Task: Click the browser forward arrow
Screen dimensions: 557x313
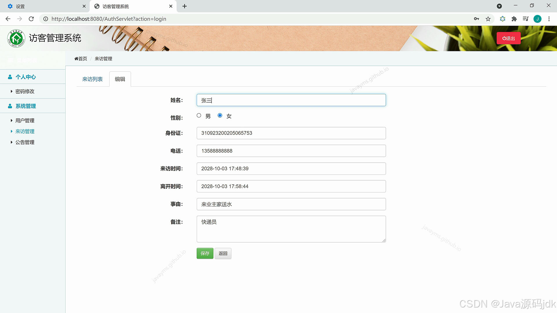Action: coord(19,19)
